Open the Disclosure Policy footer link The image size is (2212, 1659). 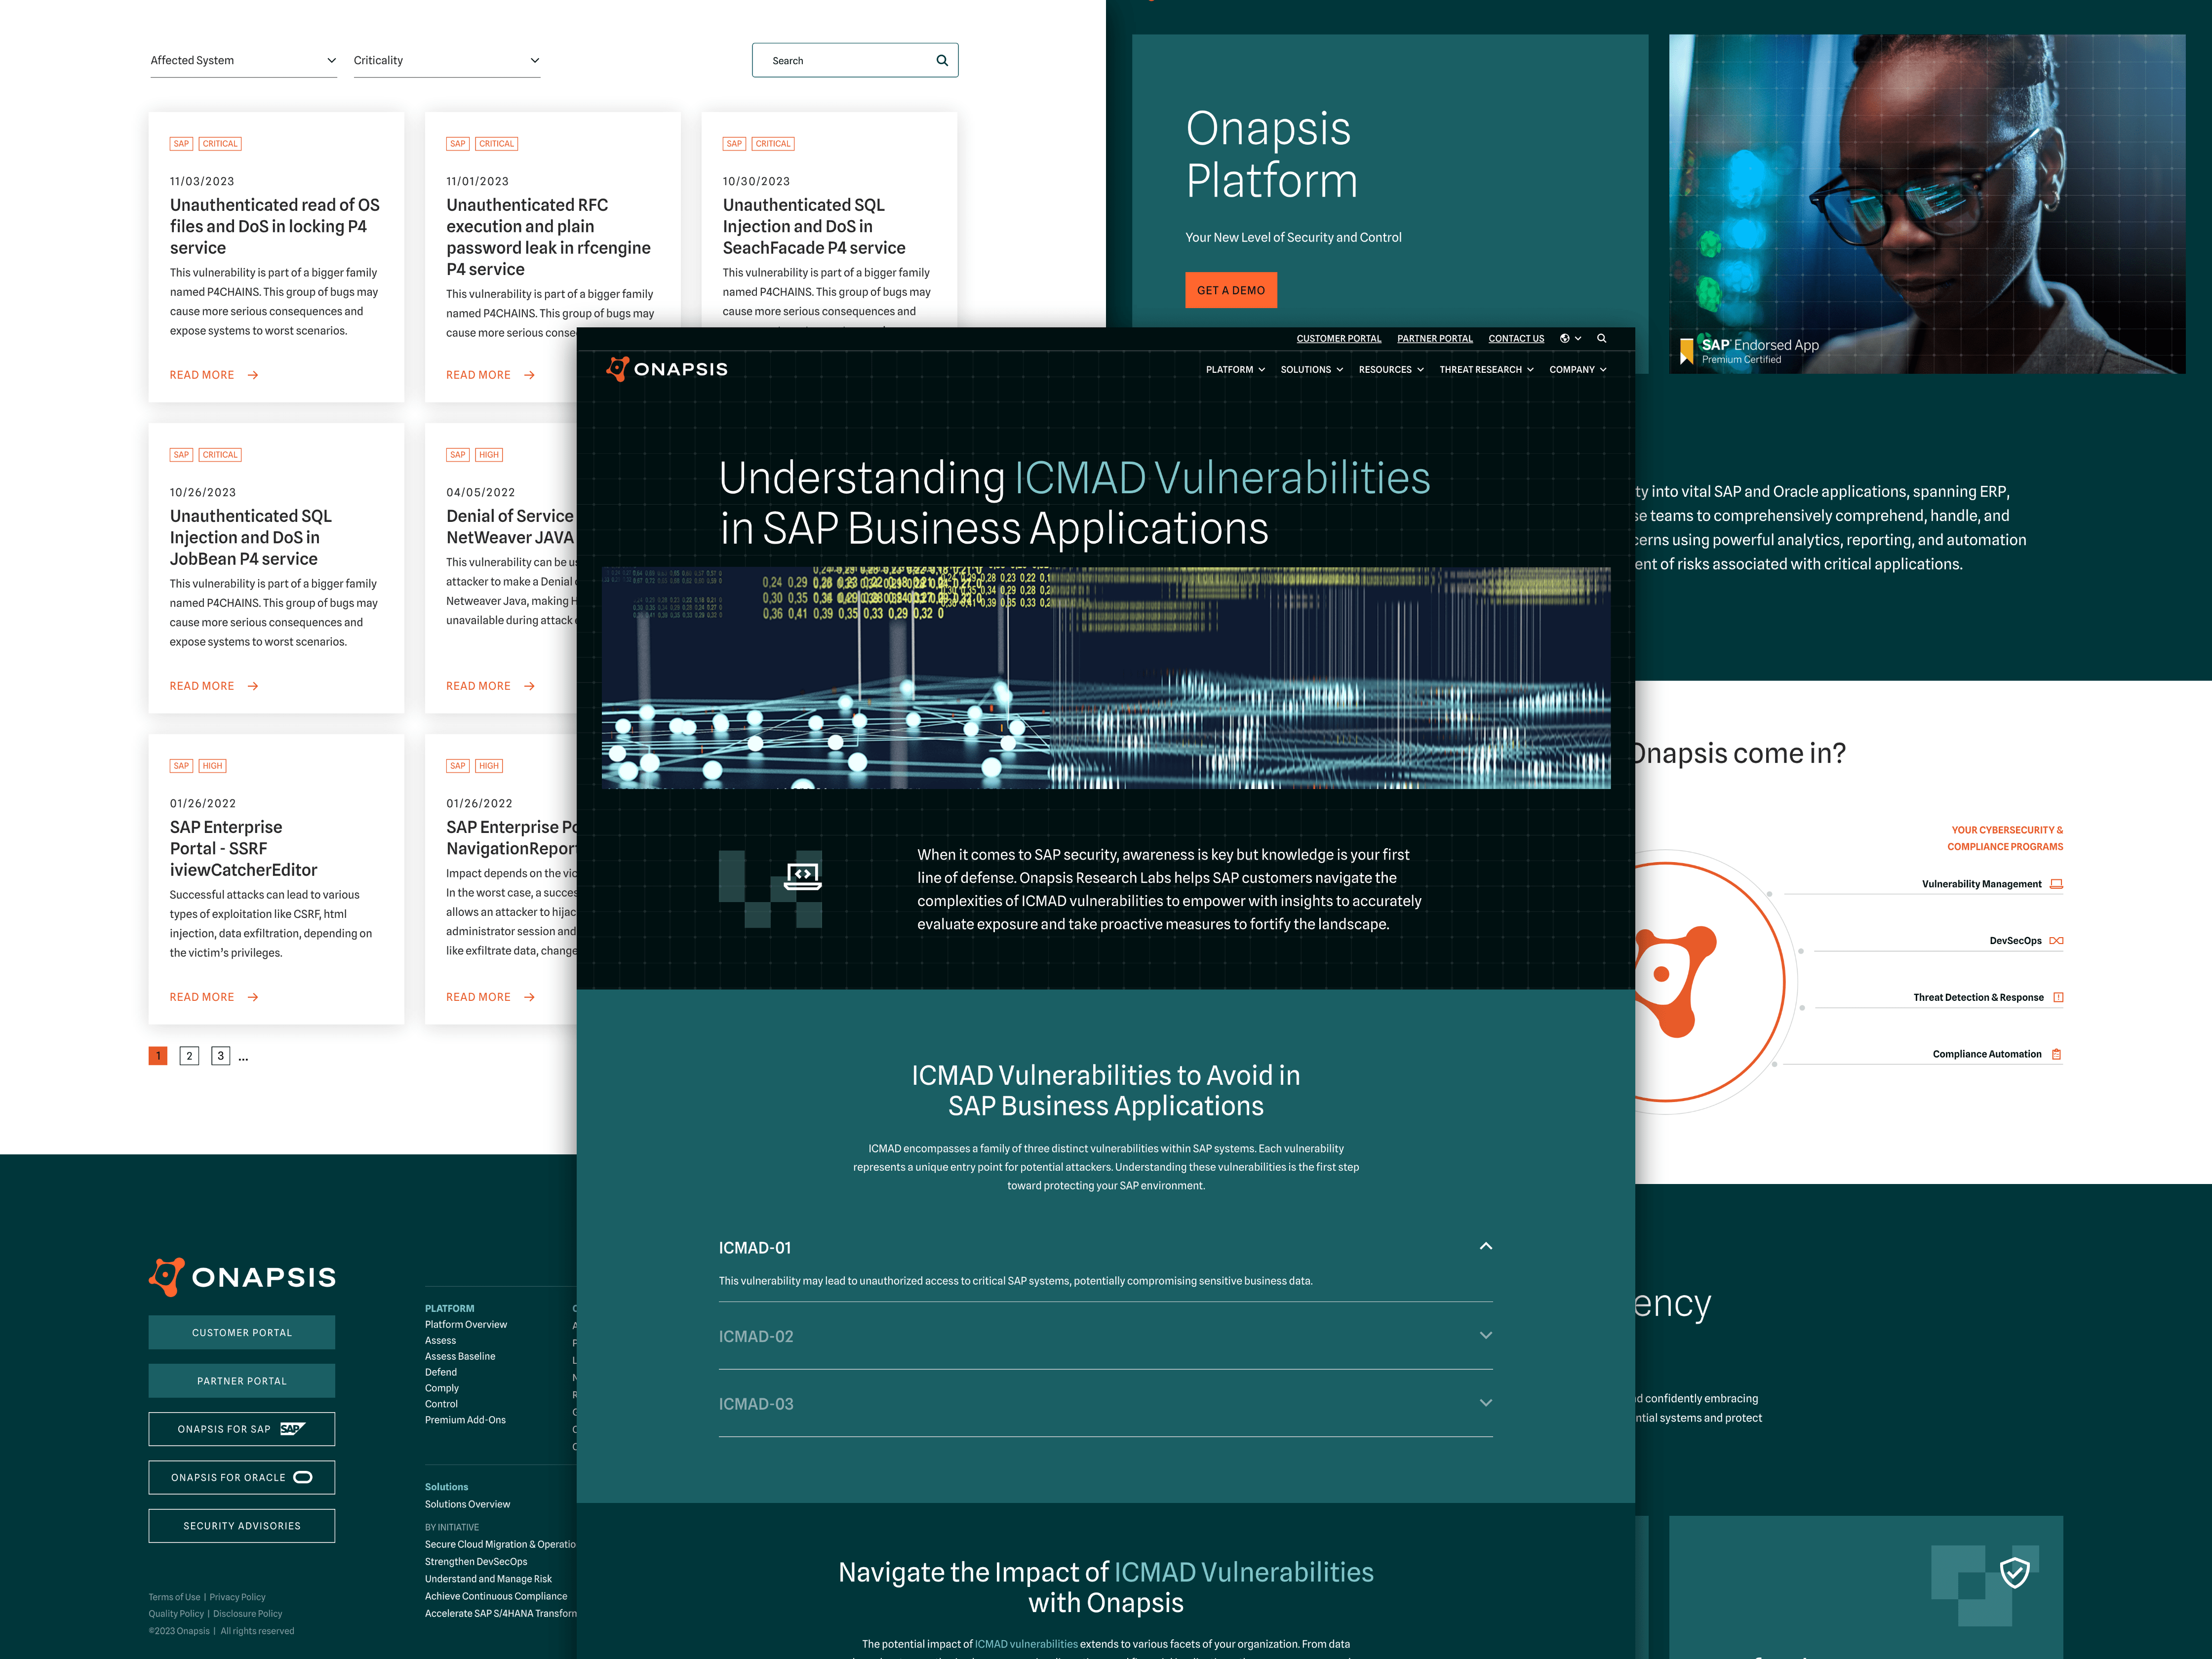point(248,1614)
